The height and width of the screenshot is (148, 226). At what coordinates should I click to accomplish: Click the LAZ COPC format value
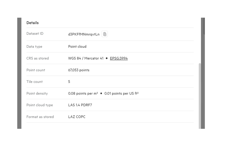[x=77, y=117]
